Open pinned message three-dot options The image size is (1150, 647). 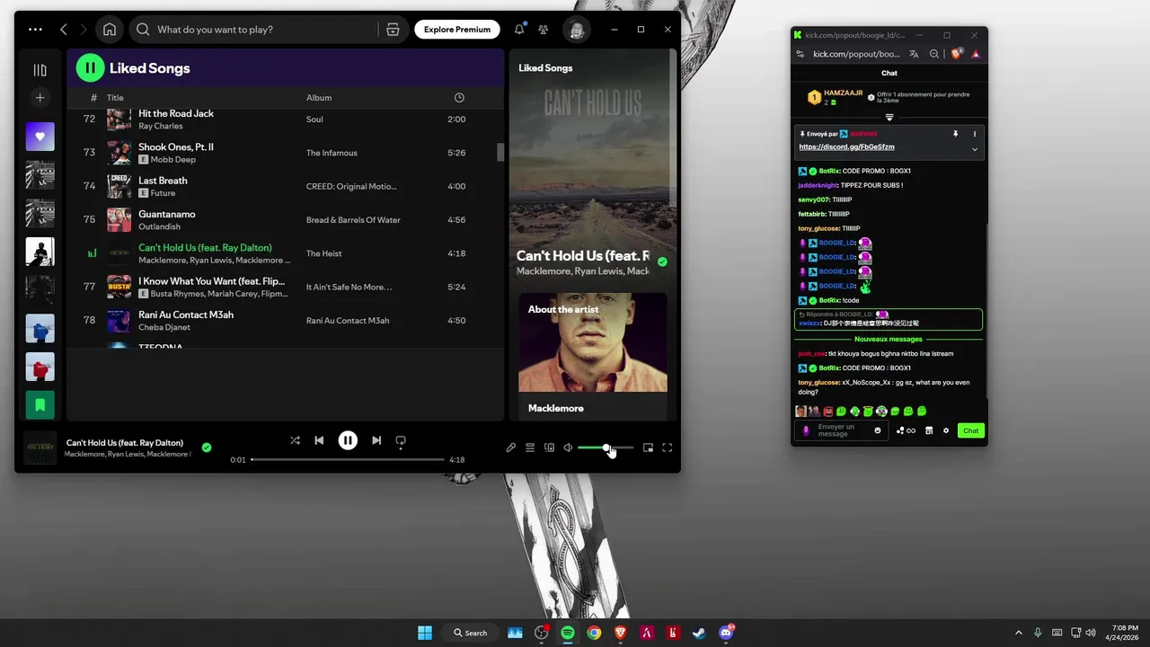click(x=975, y=134)
